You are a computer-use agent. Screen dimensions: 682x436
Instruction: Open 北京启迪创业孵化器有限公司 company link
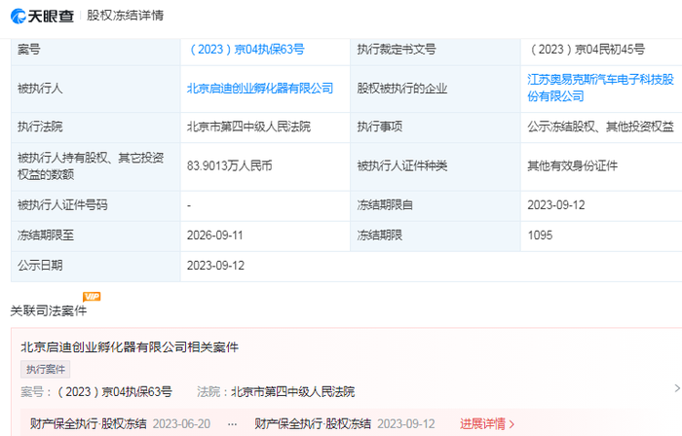(260, 89)
